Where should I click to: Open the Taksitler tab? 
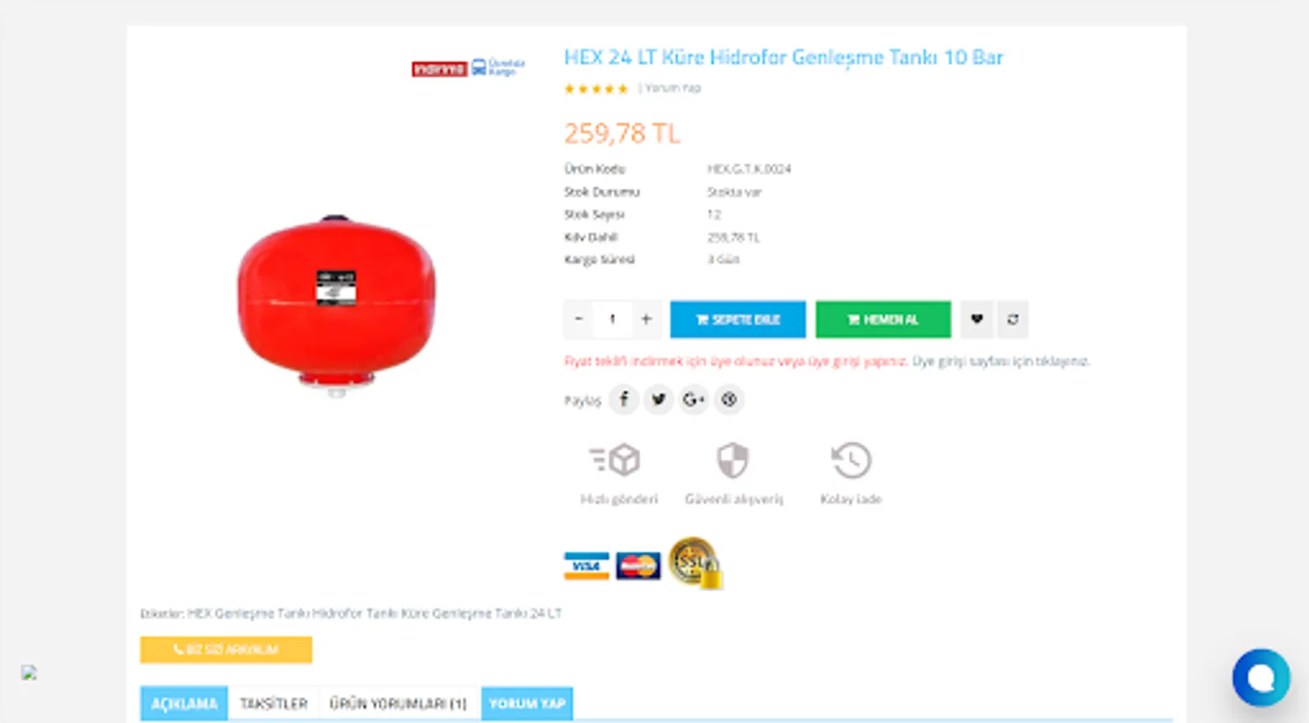273,704
